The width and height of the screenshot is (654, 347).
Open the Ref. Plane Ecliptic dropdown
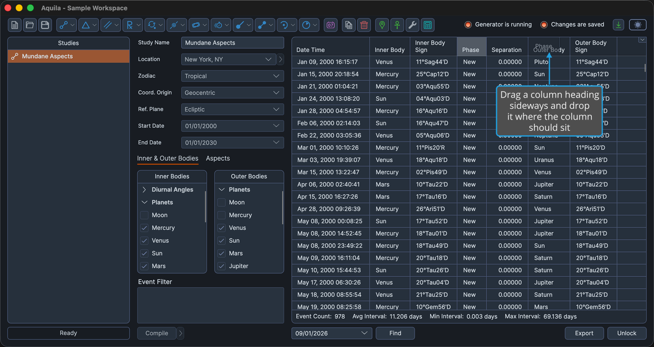coord(233,109)
